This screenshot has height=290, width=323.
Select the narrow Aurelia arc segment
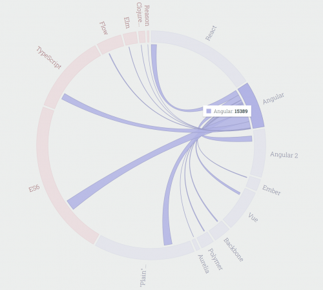196,245
